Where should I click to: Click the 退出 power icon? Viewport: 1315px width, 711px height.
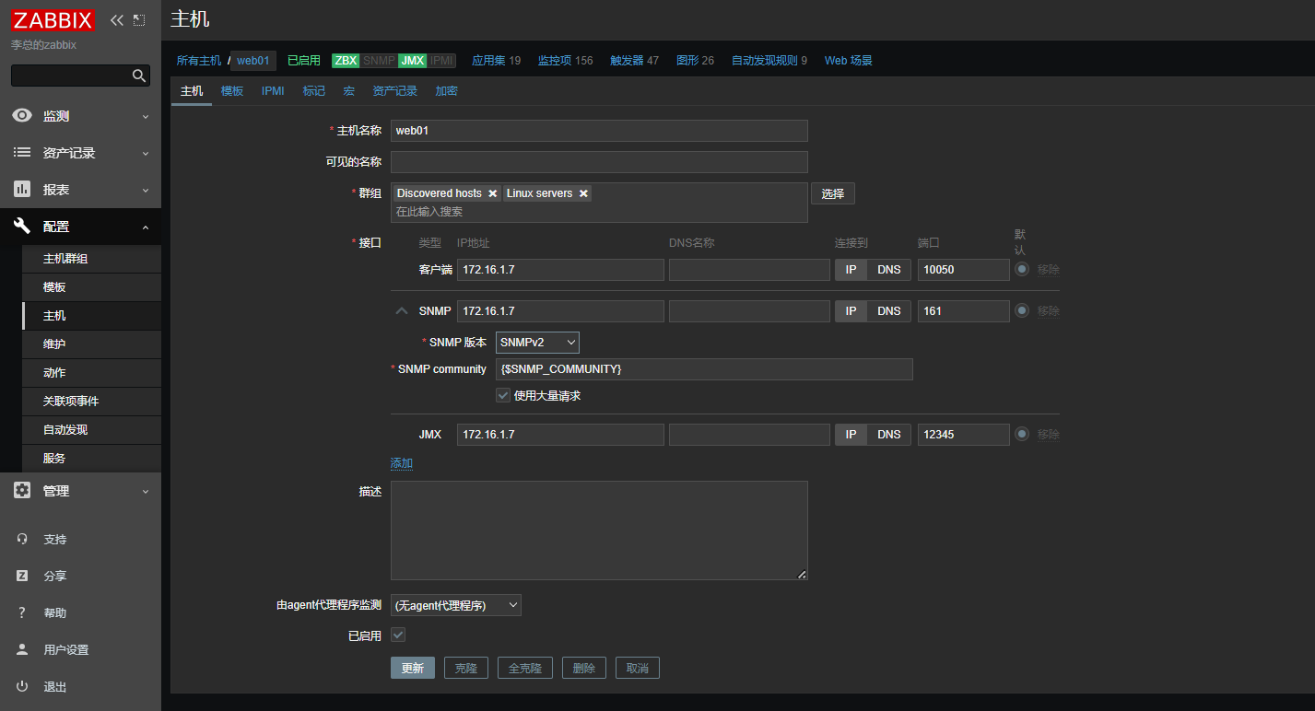coord(22,687)
